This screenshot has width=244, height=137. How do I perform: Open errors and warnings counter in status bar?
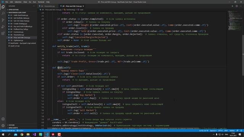(x=20, y=131)
